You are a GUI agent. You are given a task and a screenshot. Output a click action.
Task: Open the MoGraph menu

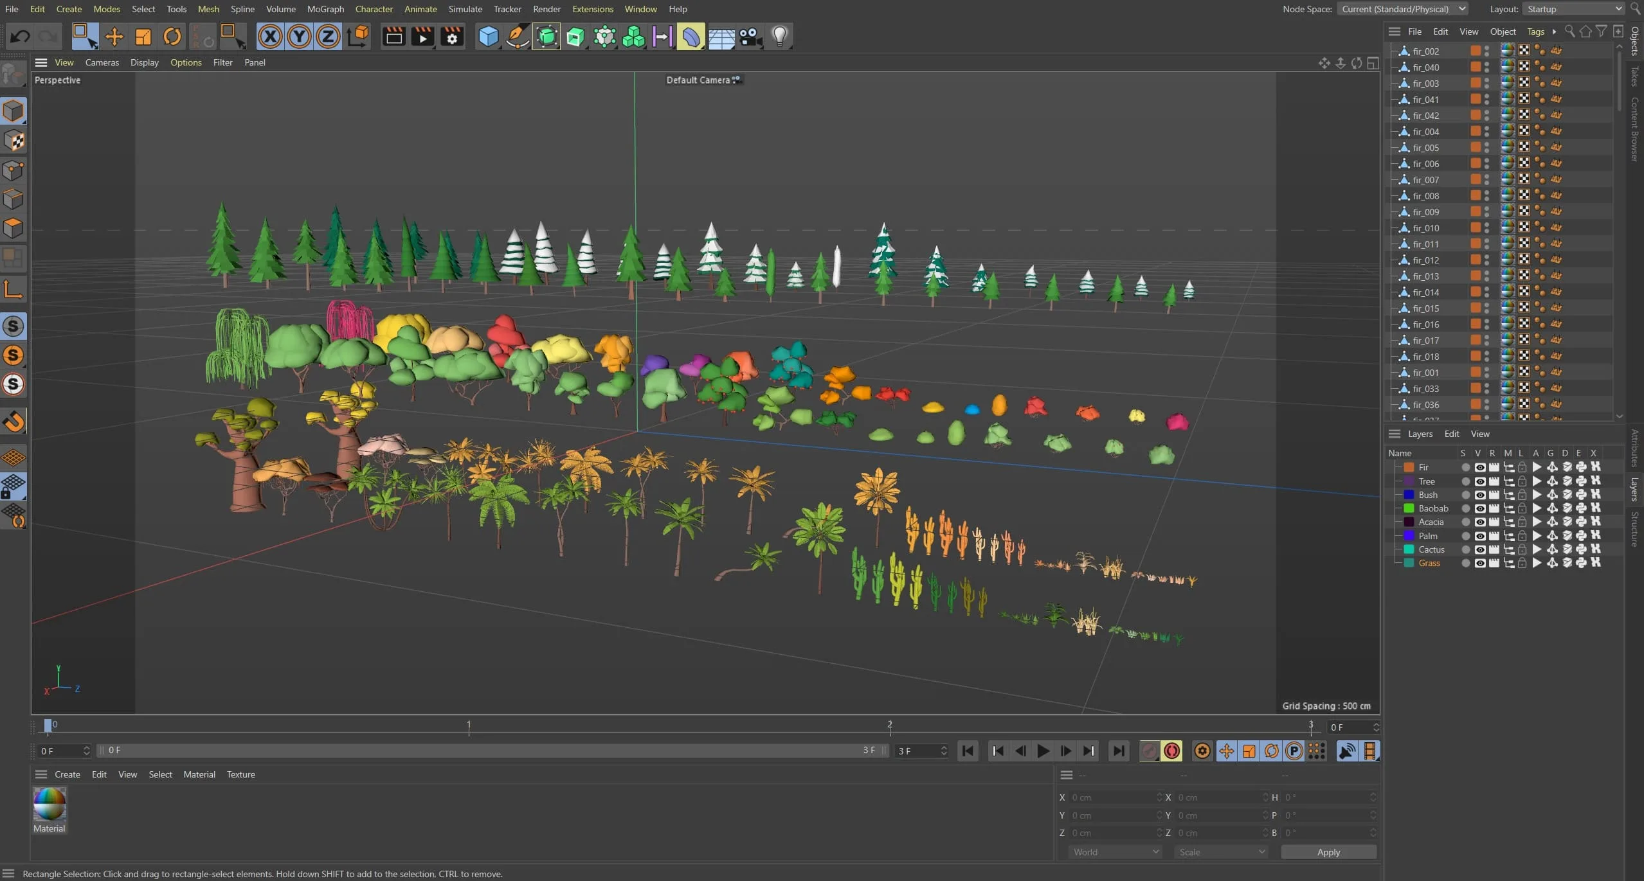coord(325,9)
